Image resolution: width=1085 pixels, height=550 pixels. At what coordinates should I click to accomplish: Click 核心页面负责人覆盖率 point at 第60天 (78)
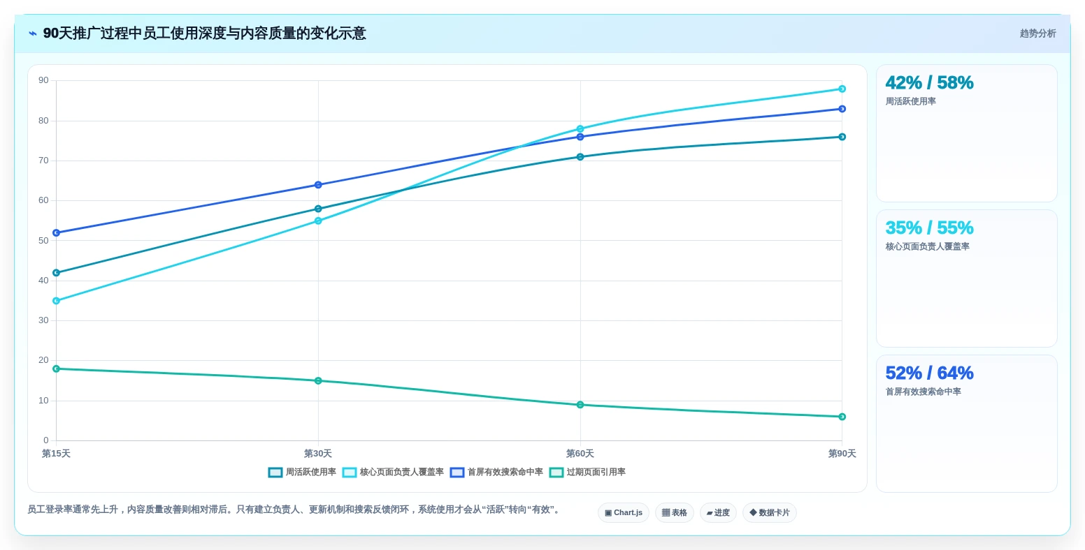(580, 128)
